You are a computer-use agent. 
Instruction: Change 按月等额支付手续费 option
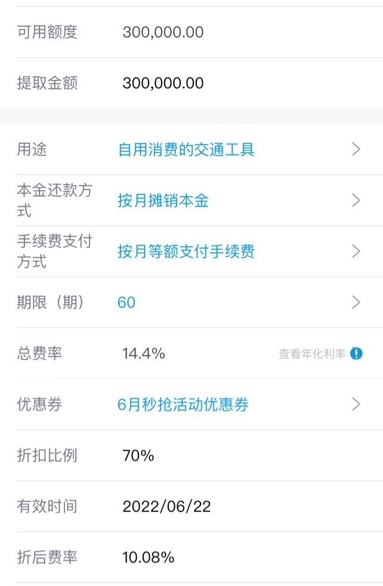(186, 252)
